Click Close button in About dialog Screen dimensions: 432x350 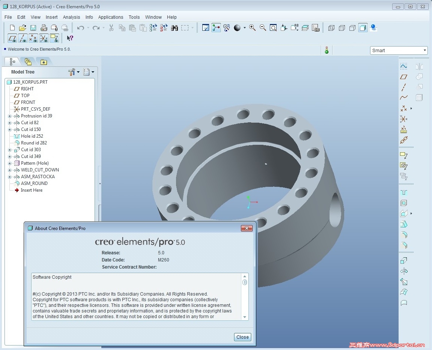tap(242, 337)
